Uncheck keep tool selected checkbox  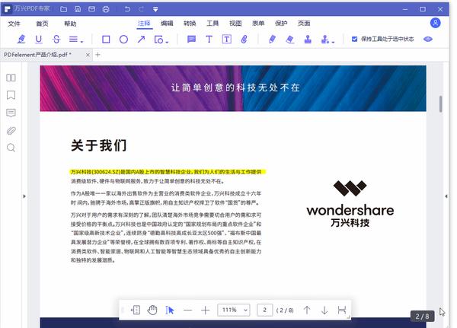coord(354,39)
